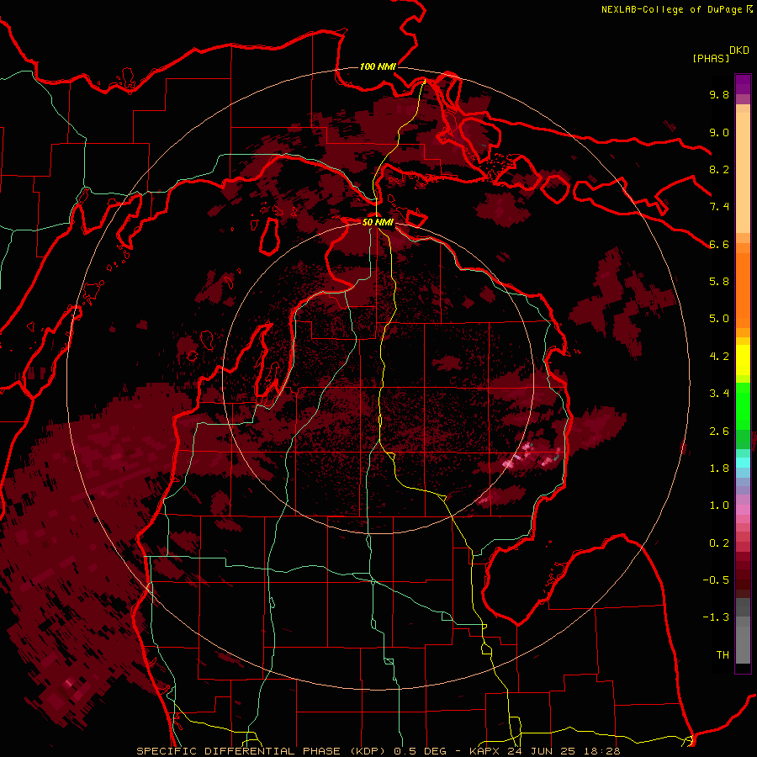The width and height of the screenshot is (757, 757).
Task: Click the KAPX station identifier
Action: (x=484, y=751)
